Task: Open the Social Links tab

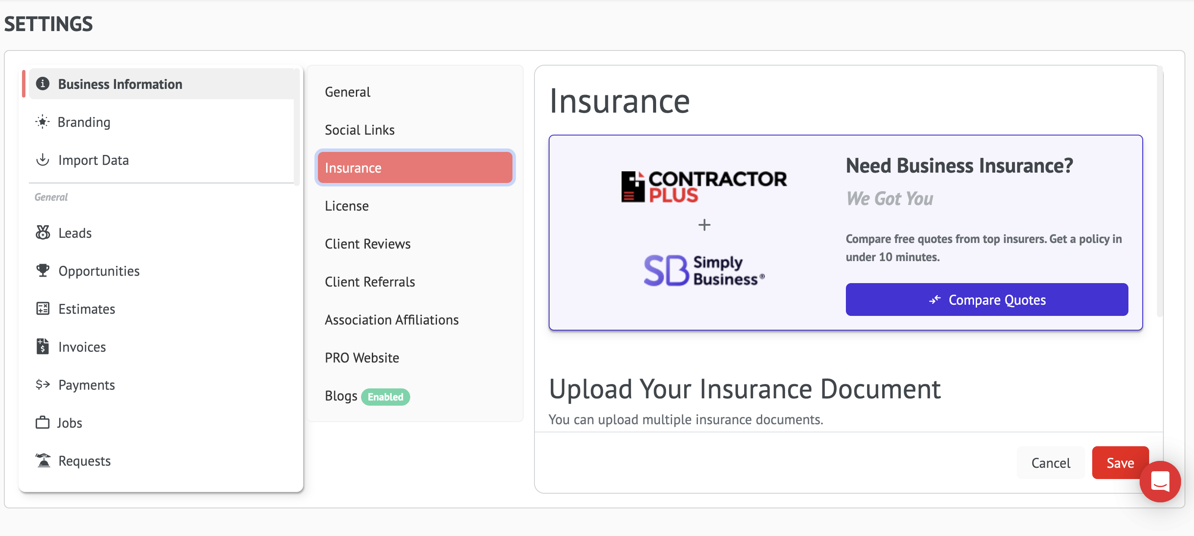Action: 360,130
